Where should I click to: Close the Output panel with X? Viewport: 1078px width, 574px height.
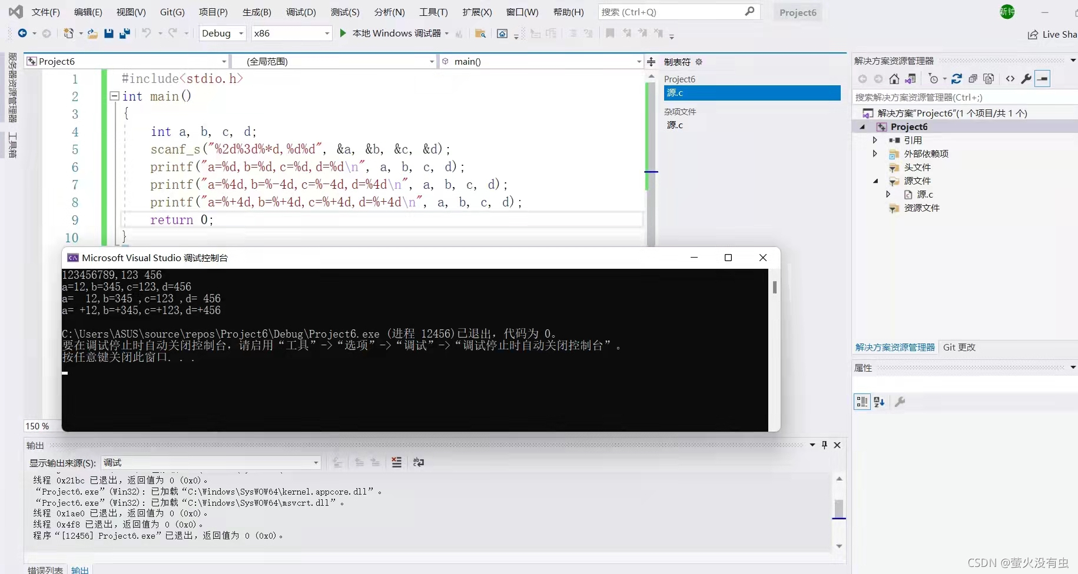(x=837, y=445)
